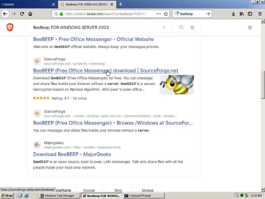265x199 pixels.
Task: Click the Brave lion logo
Action: click(10, 27)
